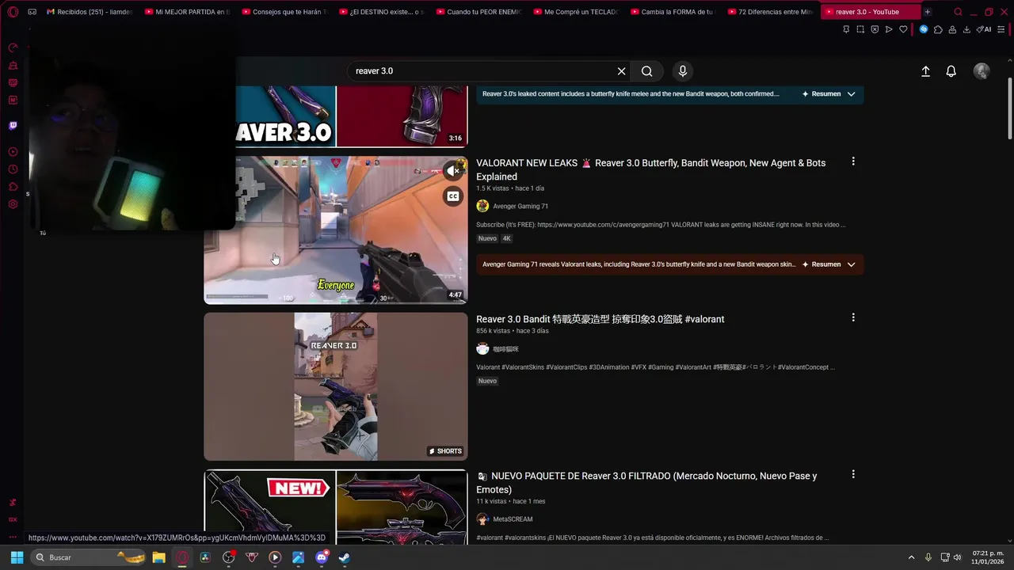Toggle captions CC on the preview

[453, 196]
